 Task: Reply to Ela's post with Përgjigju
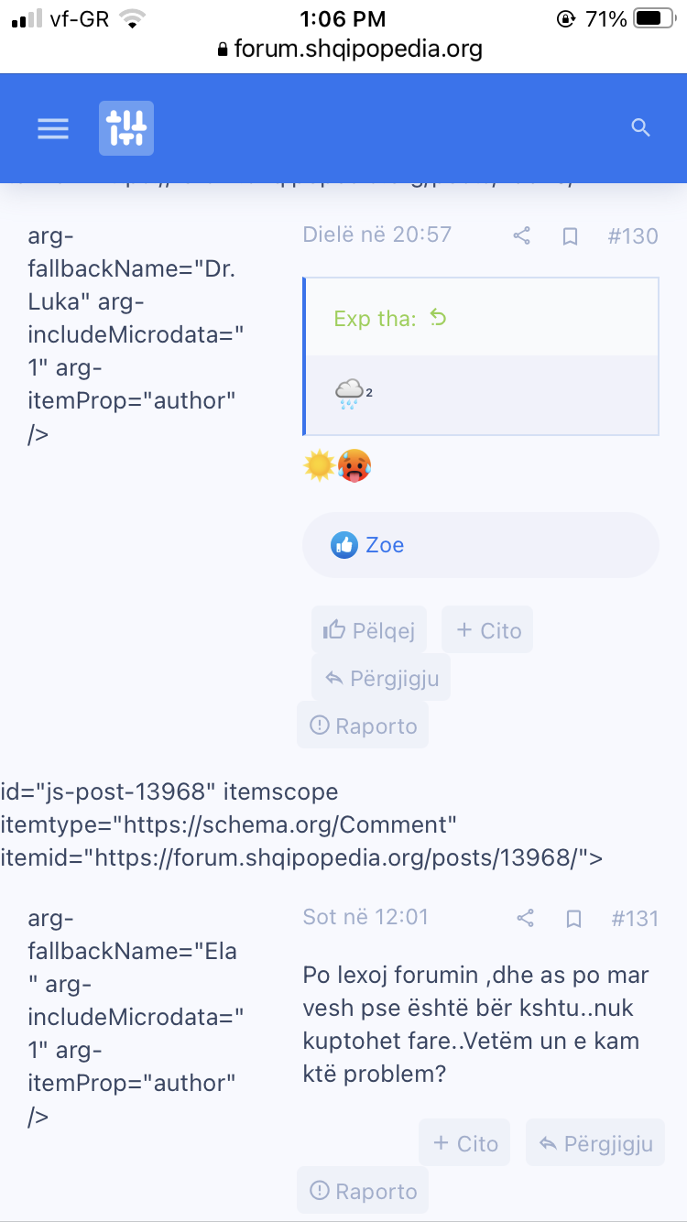[x=595, y=1143]
